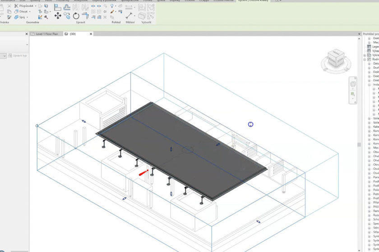Activate the Rotate tool in the ribbon
The width and height of the screenshot is (379, 252).
(77, 16)
